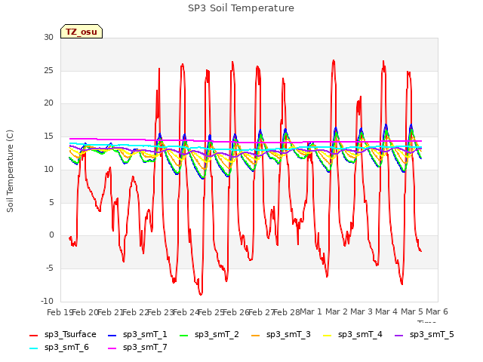Click the green sp3_smT_2 legend swatch
Image resolution: width=483 pixels, height=362 pixels.
[x=183, y=335]
